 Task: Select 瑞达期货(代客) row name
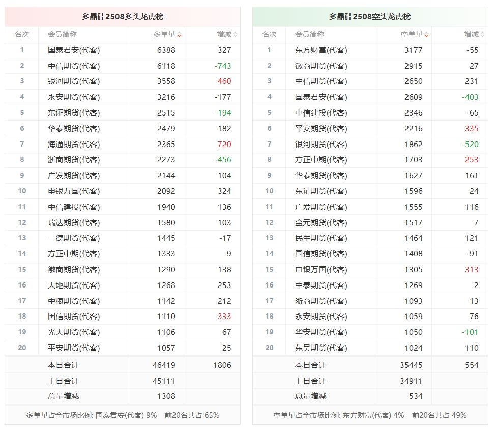[x=74, y=223]
